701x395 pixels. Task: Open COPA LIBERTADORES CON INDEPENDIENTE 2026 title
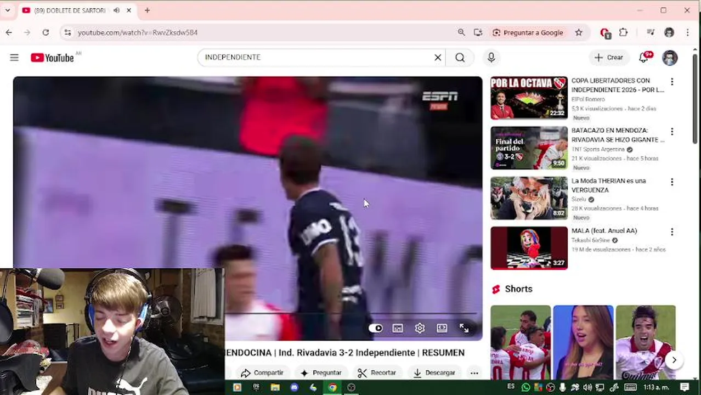point(618,85)
